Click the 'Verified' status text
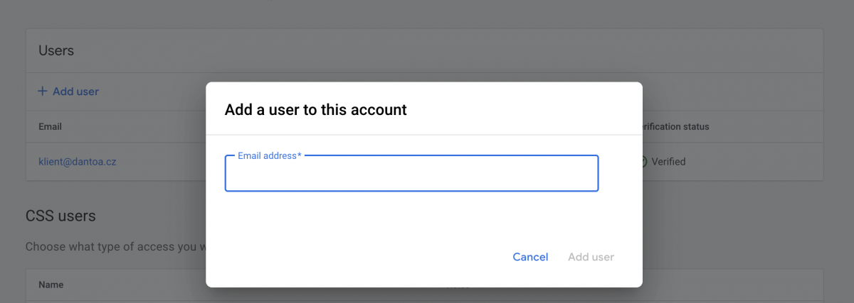The width and height of the screenshot is (854, 303). (668, 162)
